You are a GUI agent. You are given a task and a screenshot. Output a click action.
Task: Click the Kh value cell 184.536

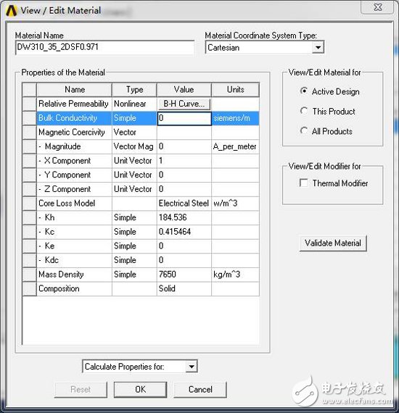click(184, 217)
